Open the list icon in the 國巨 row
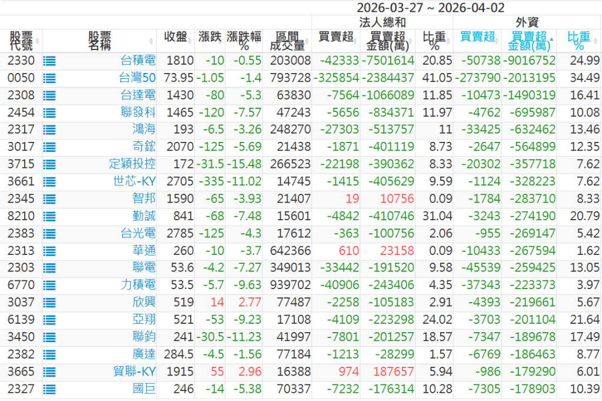Image resolution: width=602 pixels, height=401 pixels. [x=49, y=389]
